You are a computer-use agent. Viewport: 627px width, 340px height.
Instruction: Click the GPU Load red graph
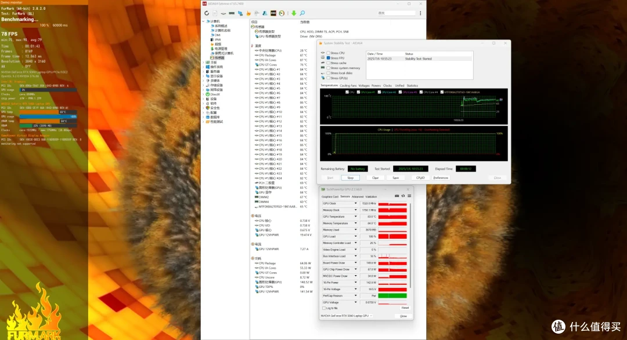(x=392, y=236)
